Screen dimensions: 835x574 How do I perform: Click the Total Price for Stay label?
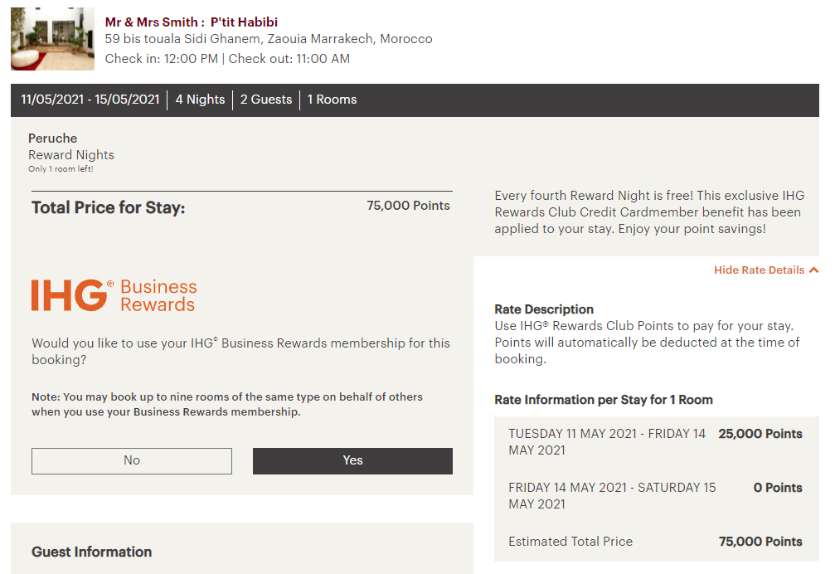tap(108, 208)
